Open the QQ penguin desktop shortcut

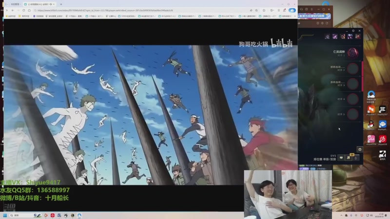tap(371, 125)
